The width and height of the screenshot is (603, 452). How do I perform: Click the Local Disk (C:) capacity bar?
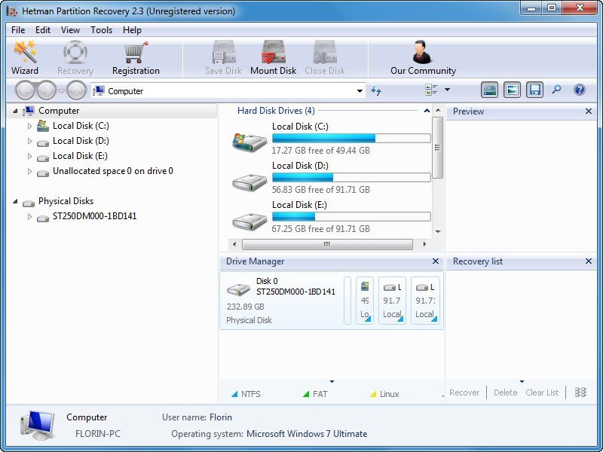point(351,138)
